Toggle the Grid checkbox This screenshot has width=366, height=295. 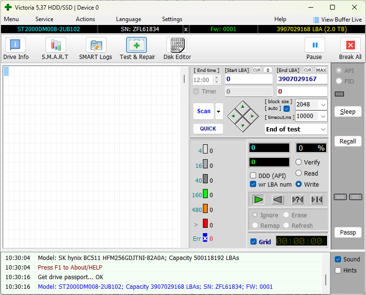click(253, 242)
